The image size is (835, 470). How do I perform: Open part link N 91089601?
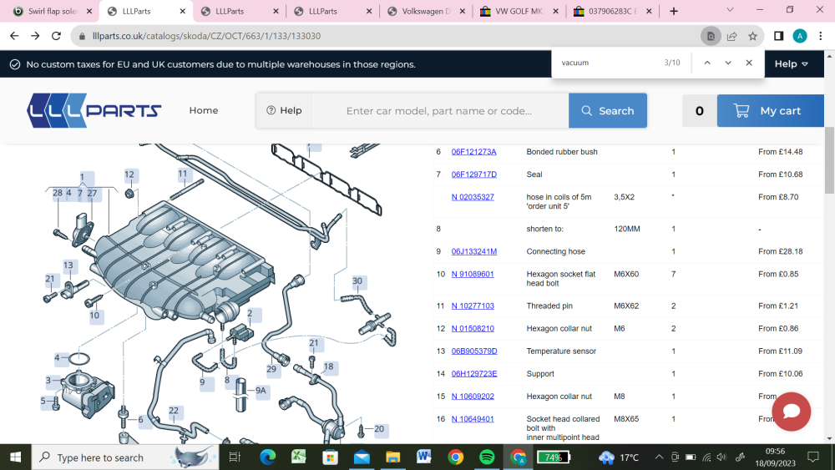coord(473,274)
